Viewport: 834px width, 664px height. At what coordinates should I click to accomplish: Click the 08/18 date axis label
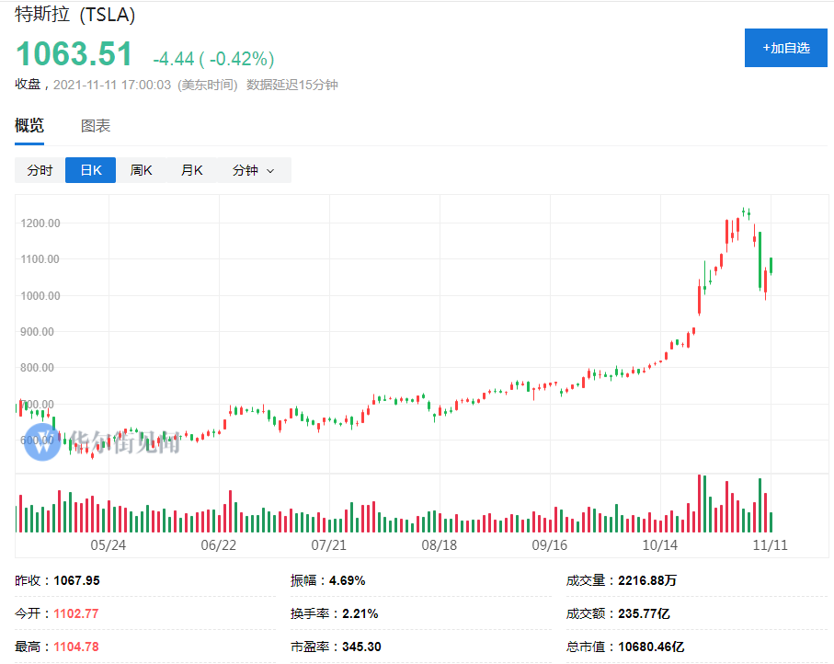point(440,545)
